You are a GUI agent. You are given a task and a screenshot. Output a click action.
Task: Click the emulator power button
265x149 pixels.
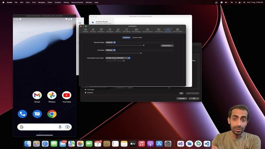click(80, 23)
